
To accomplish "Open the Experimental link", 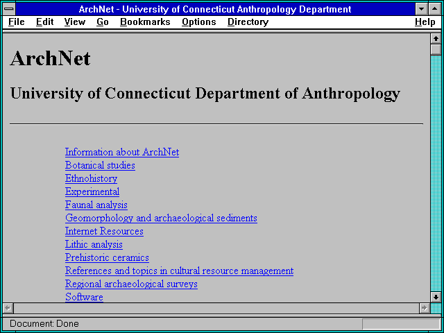I will pyautogui.click(x=92, y=191).
